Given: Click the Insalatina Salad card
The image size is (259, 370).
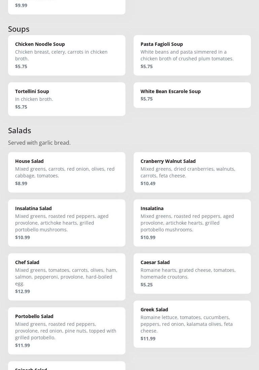Looking at the screenshot, I should 67,223.
